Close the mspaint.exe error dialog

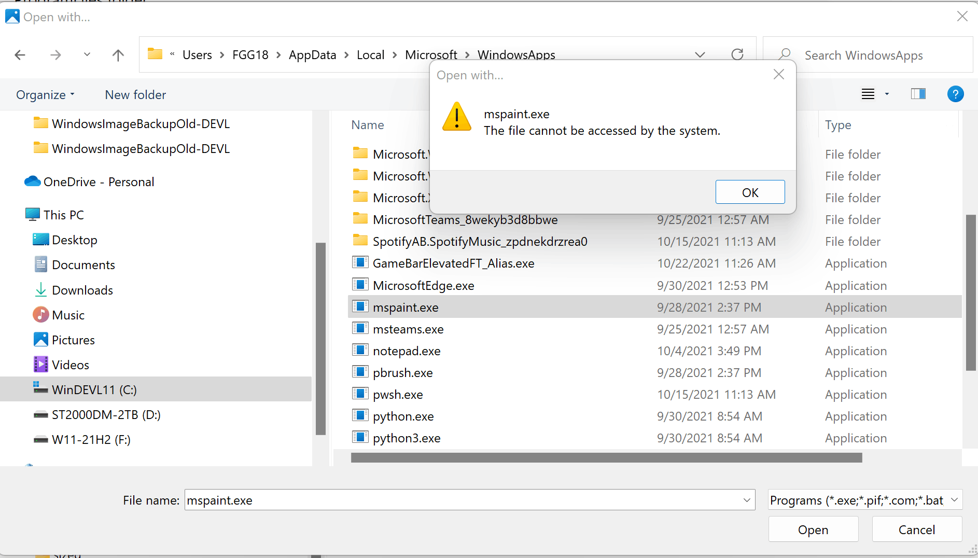(778, 75)
